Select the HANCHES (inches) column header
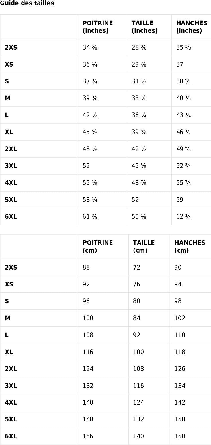The image size is (211, 445). (x=192, y=27)
